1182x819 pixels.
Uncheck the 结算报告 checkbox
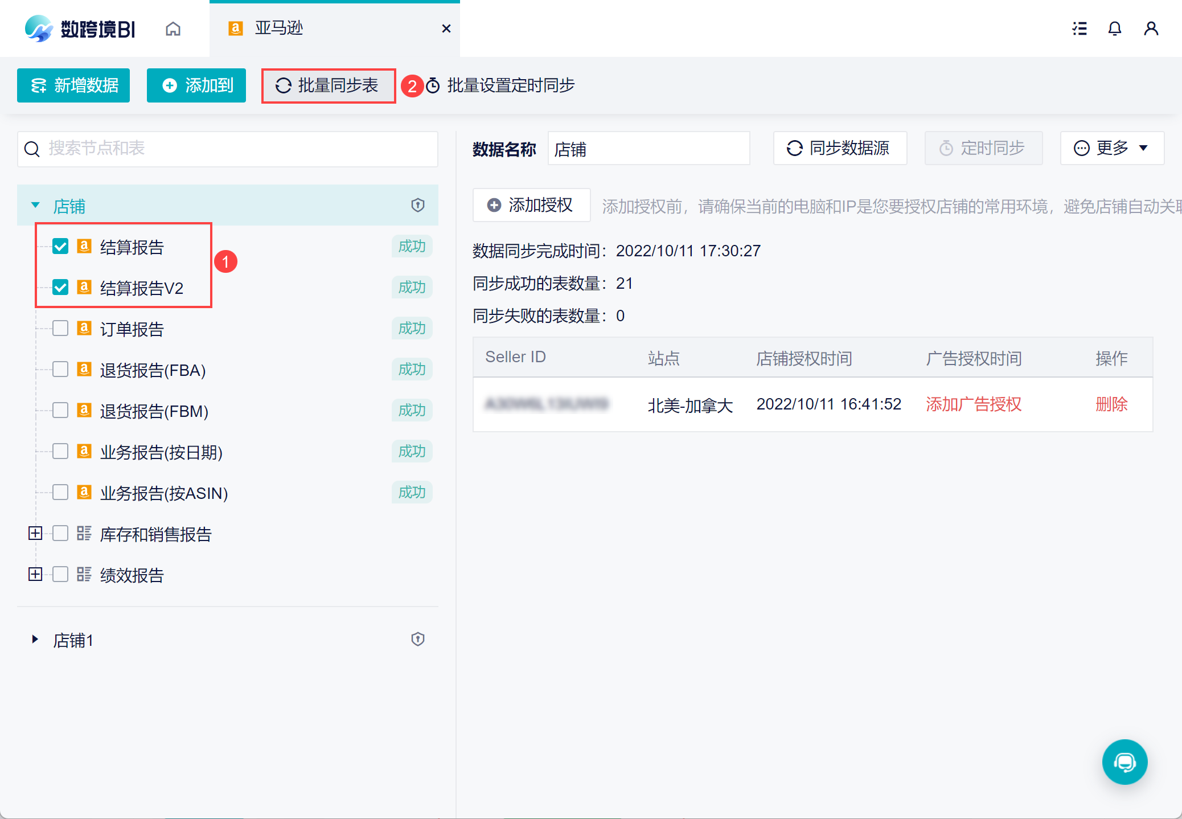pyautogui.click(x=60, y=247)
